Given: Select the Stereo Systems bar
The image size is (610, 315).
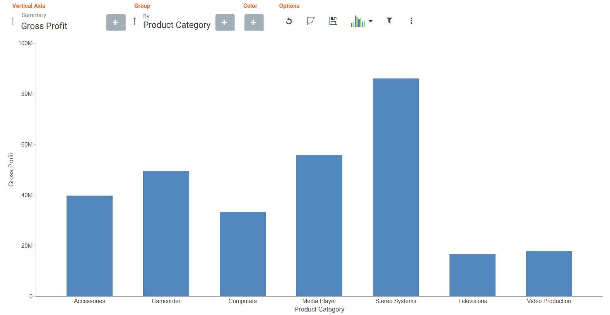Looking at the screenshot, I should pos(396,187).
